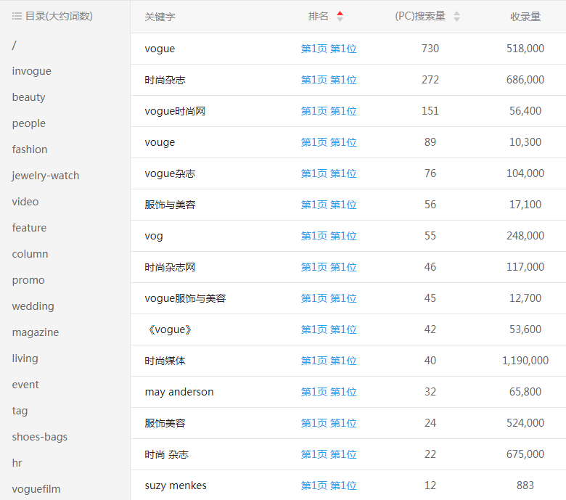Go to the fashion directory
This screenshot has width=566, height=500.
30,149
